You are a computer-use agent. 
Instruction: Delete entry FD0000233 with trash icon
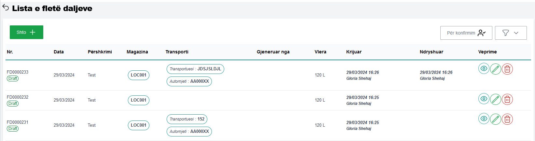point(507,69)
